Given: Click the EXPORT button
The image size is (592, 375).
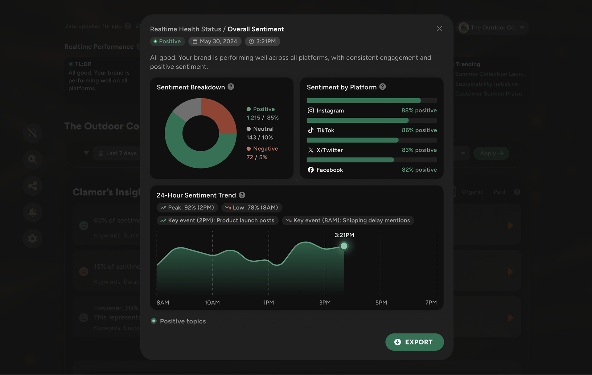Looking at the screenshot, I should point(414,342).
